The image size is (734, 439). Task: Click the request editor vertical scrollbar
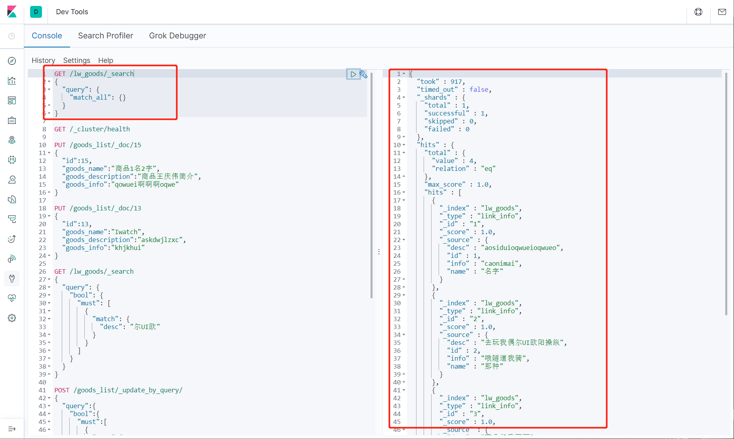tap(371, 185)
